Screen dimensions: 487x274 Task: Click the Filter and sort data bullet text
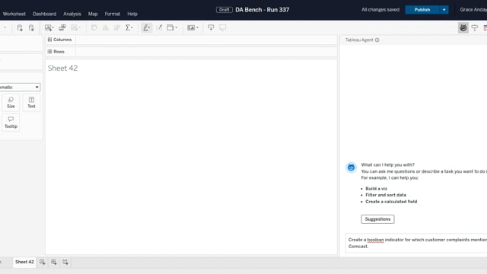pyautogui.click(x=386, y=195)
